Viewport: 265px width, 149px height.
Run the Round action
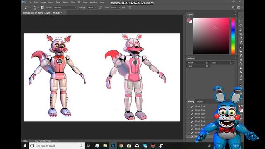(x=198, y=62)
